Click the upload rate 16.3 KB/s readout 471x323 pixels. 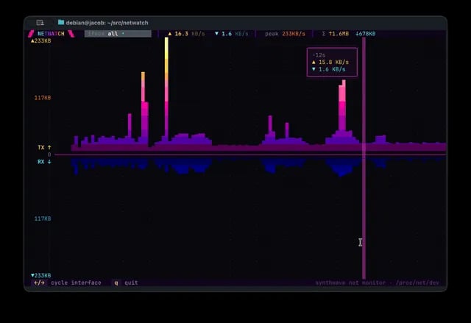point(186,34)
